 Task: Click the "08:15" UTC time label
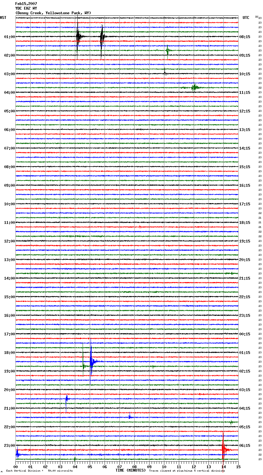pos(245,37)
